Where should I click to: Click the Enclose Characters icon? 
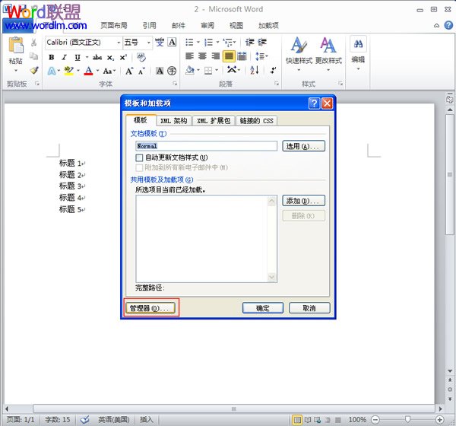[172, 71]
